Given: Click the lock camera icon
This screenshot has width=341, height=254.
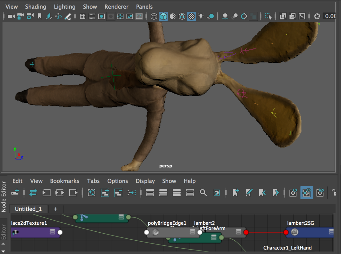Looking at the screenshot, I should pos(21,16).
